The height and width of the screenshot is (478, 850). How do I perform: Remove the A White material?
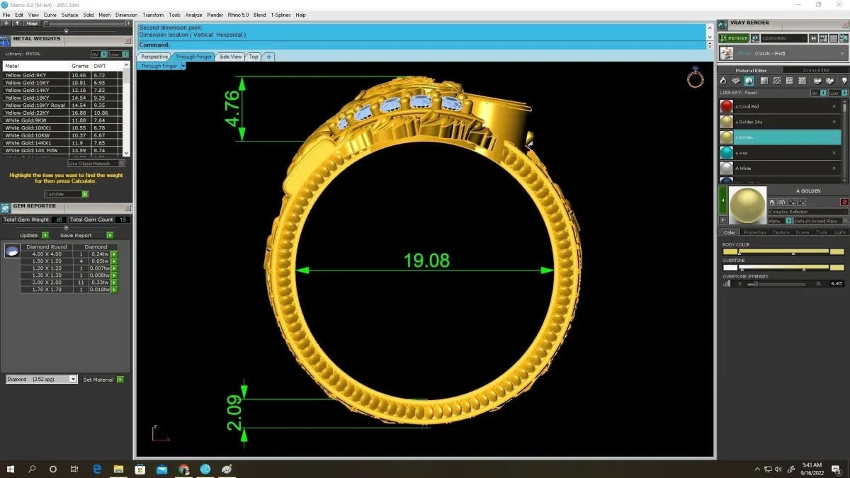tap(834, 169)
